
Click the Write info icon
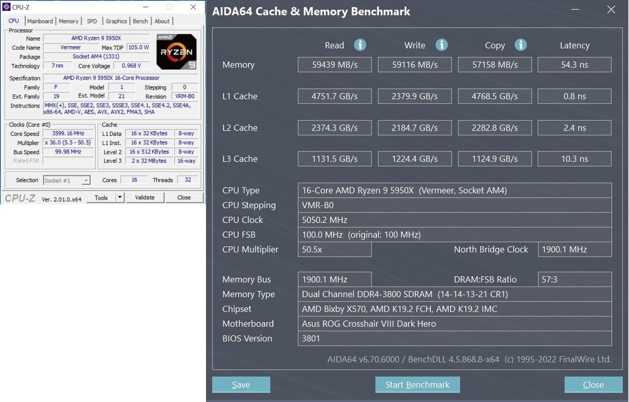click(x=441, y=45)
